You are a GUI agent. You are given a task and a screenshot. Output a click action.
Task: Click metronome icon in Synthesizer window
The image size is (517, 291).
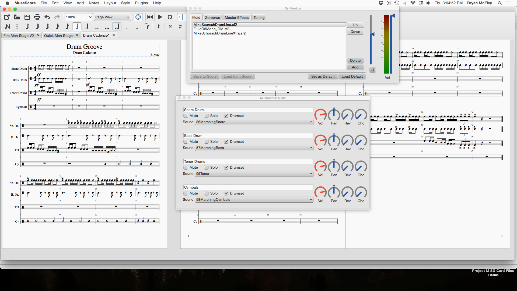373,70
